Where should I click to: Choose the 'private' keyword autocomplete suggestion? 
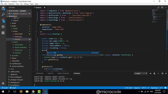tap(73, 53)
